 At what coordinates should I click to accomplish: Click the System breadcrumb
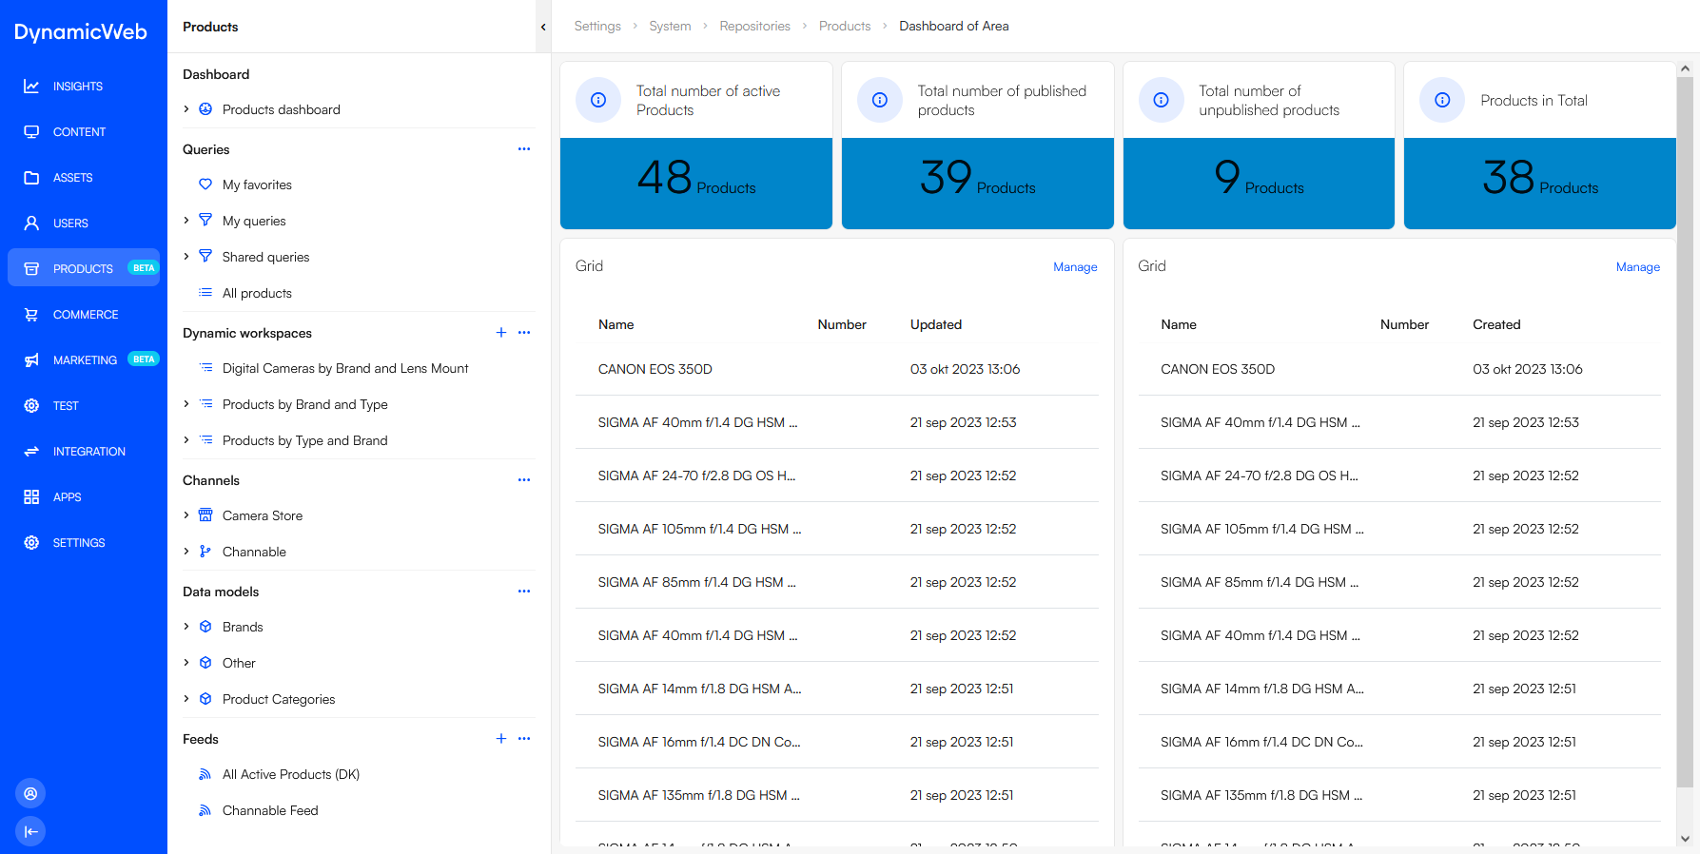click(x=670, y=27)
